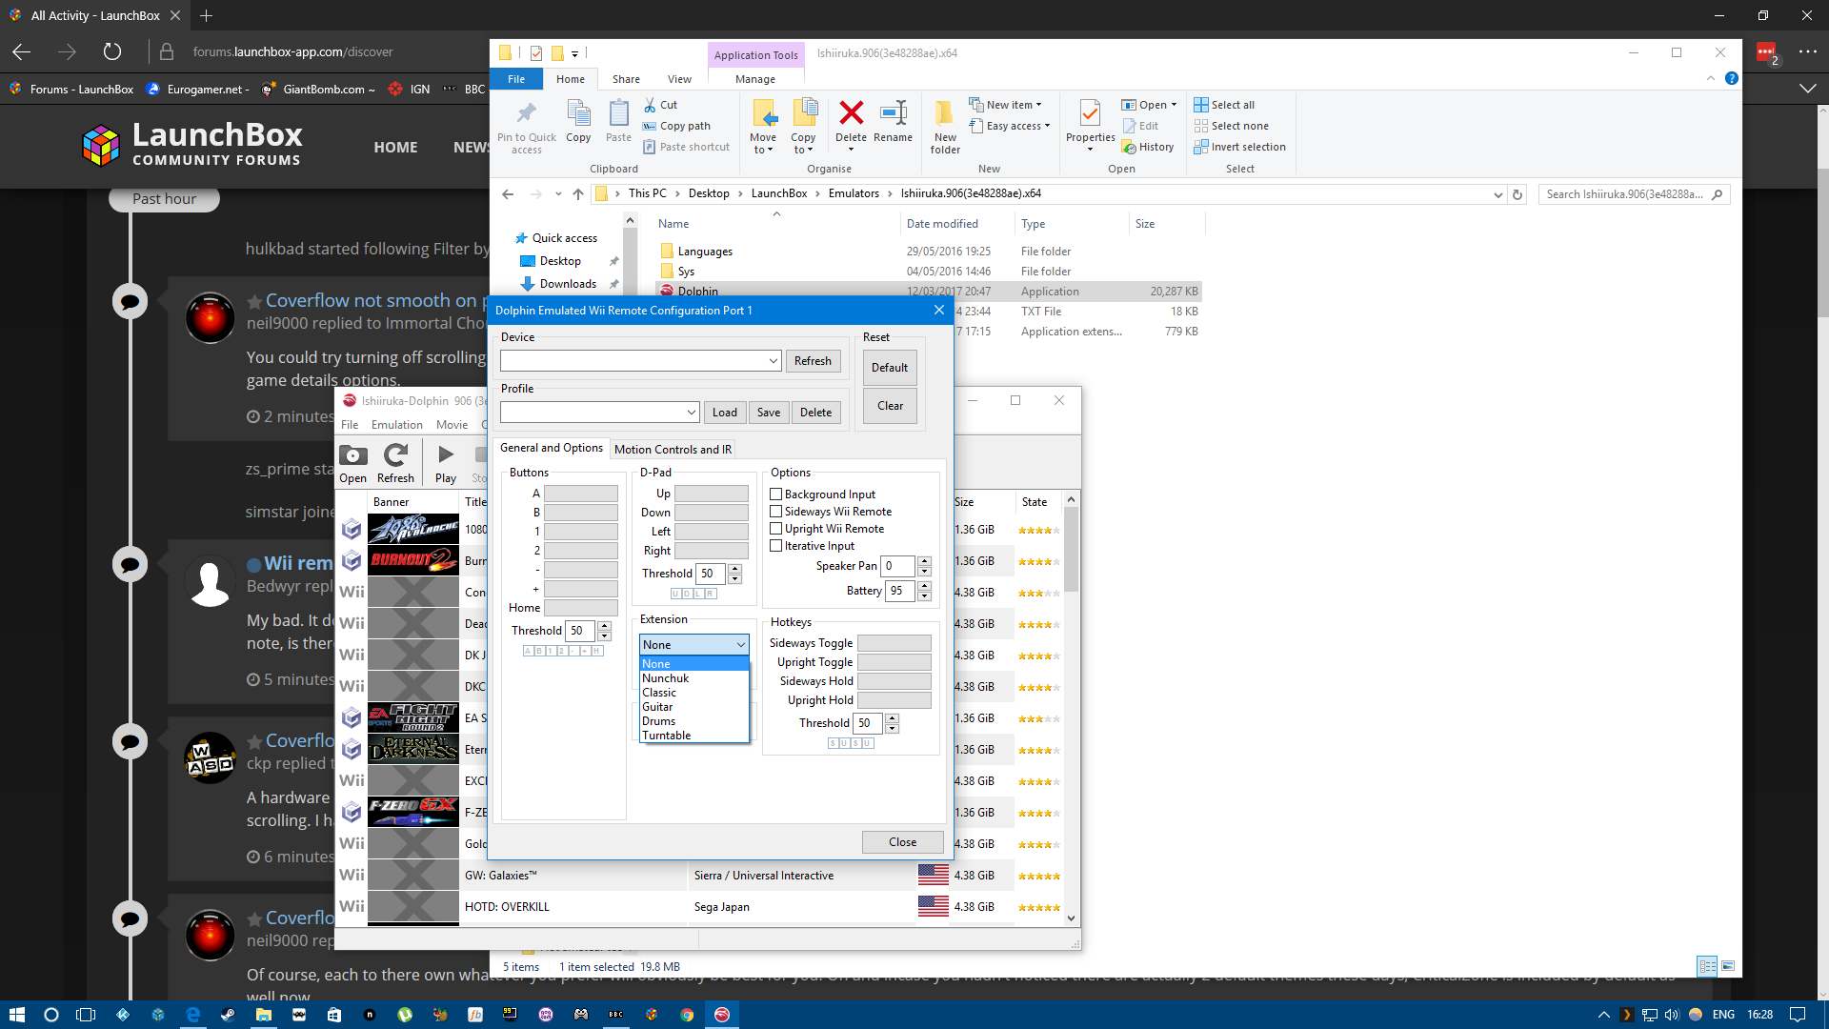
Task: Click browser back arrow icon
Action: pos(21,51)
